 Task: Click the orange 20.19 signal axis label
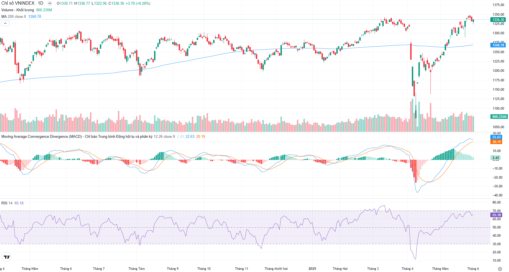[x=496, y=142]
